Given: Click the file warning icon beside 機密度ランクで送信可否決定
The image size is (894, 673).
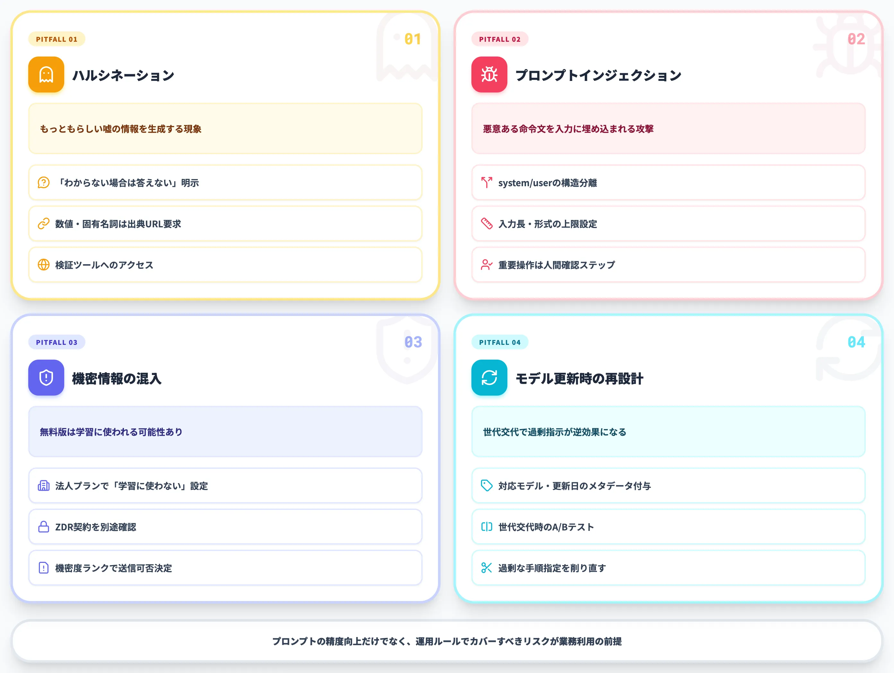Looking at the screenshot, I should coord(44,568).
